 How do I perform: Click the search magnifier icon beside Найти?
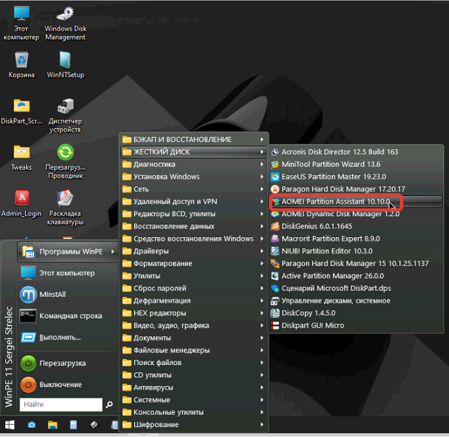tap(109, 405)
